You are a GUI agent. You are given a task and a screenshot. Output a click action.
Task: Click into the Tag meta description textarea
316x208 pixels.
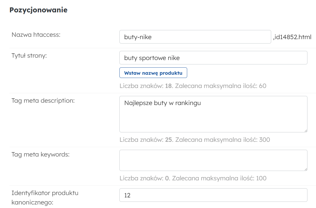tap(213, 114)
